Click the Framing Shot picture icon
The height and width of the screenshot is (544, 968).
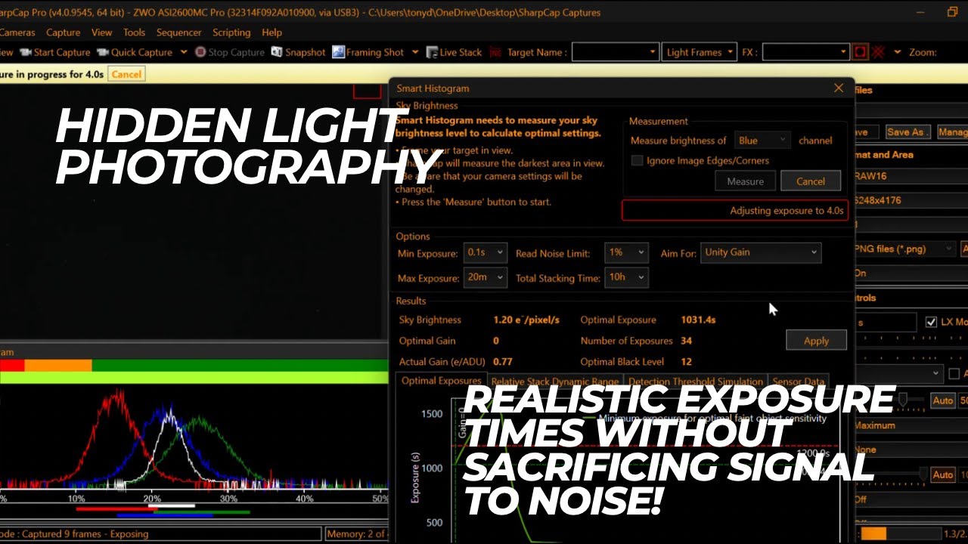point(339,52)
